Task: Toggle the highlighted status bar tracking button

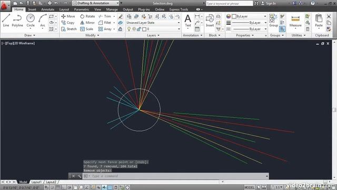Action: (104, 187)
